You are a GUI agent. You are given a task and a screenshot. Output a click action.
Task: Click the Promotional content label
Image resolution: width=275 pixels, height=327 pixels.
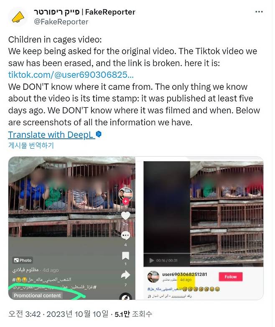pos(37,296)
